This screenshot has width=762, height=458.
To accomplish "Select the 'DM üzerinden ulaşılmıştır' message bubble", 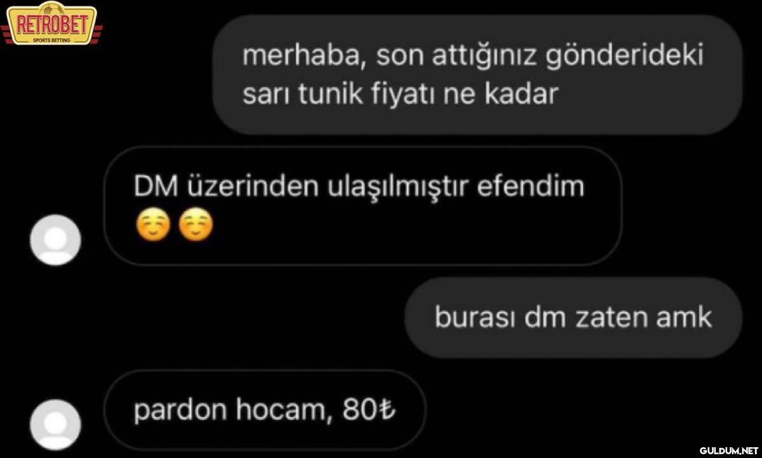I will [x=363, y=206].
